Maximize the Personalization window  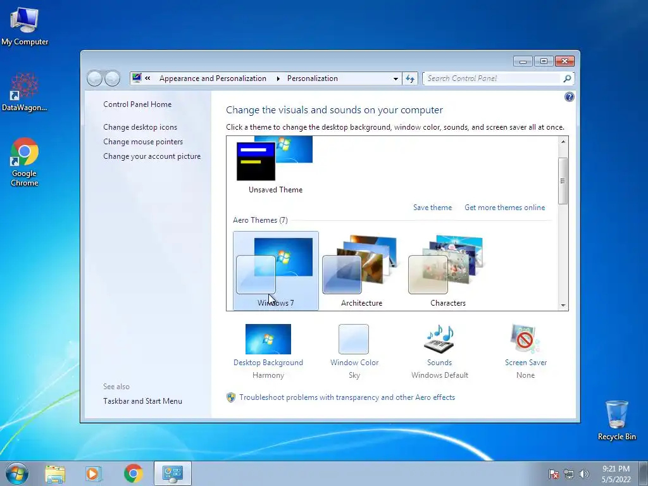(544, 61)
